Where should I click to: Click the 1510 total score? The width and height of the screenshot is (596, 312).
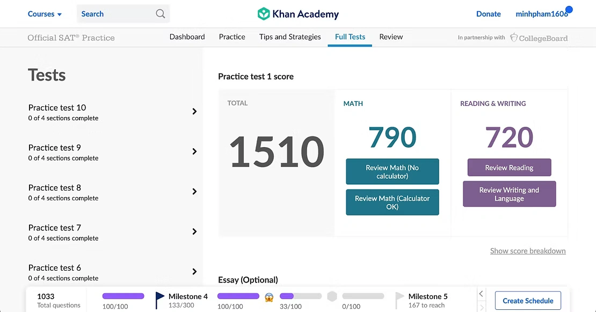coord(277,151)
